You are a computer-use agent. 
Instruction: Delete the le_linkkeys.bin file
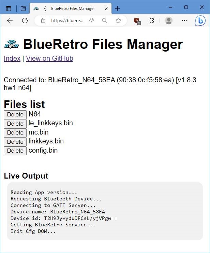coord(15,124)
